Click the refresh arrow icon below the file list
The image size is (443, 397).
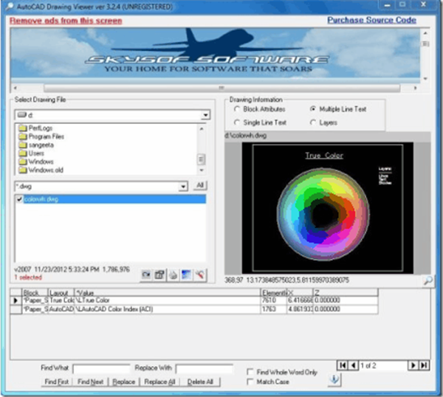click(x=146, y=275)
